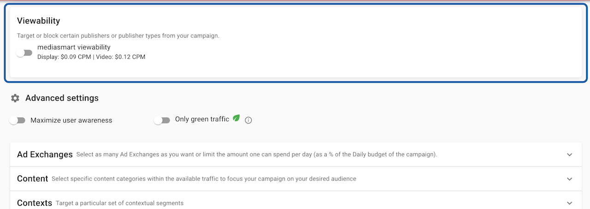Open the Content panel heading
The image size is (590, 209).
(32, 179)
